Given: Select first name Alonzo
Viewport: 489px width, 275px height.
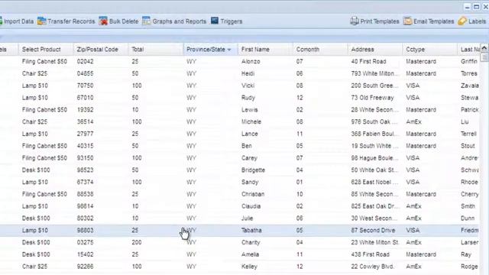Looking at the screenshot, I should point(251,61).
